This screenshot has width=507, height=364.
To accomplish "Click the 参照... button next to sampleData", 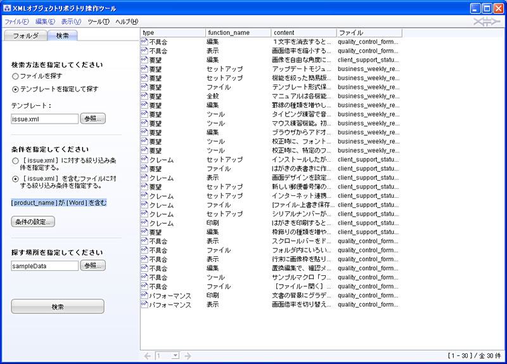I will (x=93, y=266).
